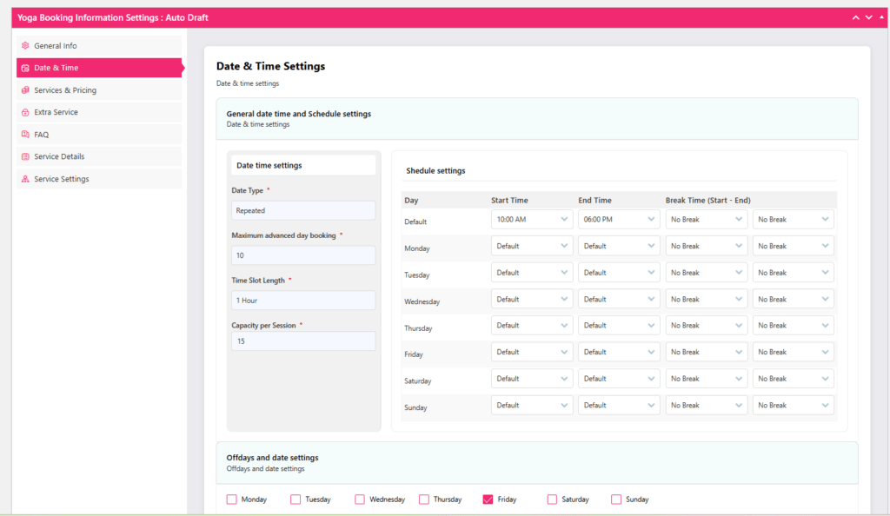Open Services & Pricing tab

pos(99,90)
